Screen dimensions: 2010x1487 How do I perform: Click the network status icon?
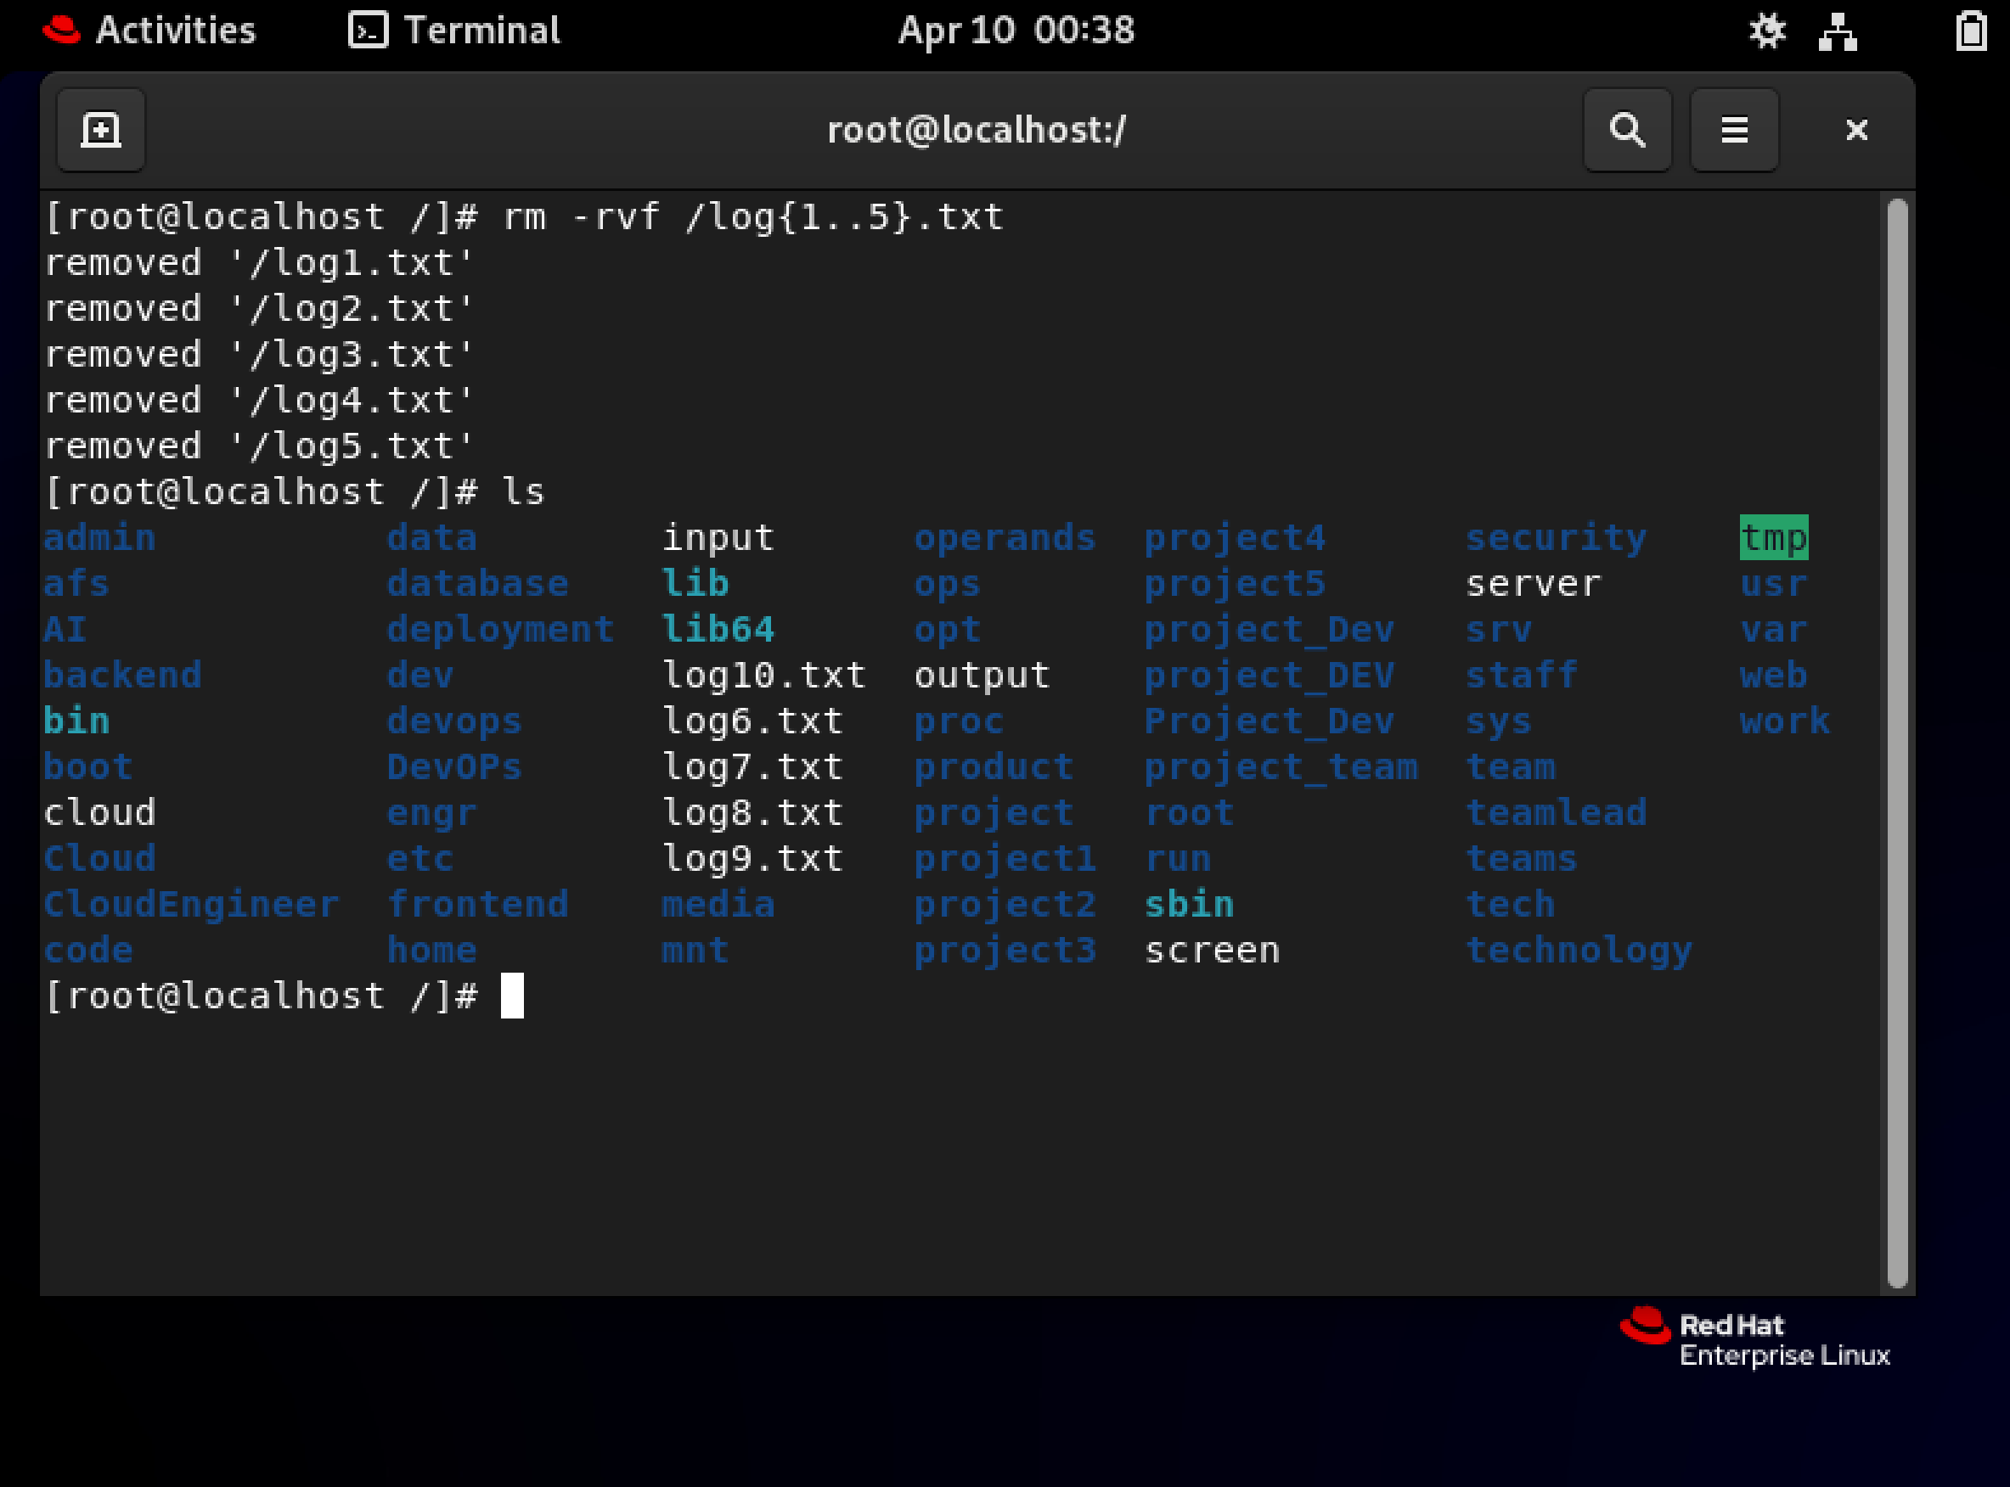(1837, 31)
